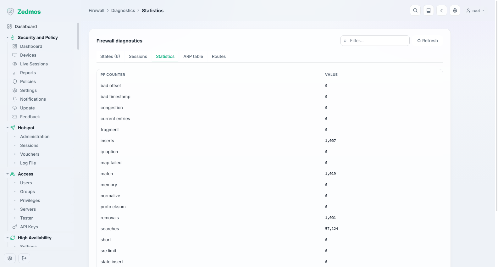Screen dimensions: 498x267
Task: Select the Statistics tab
Action: pos(165,56)
